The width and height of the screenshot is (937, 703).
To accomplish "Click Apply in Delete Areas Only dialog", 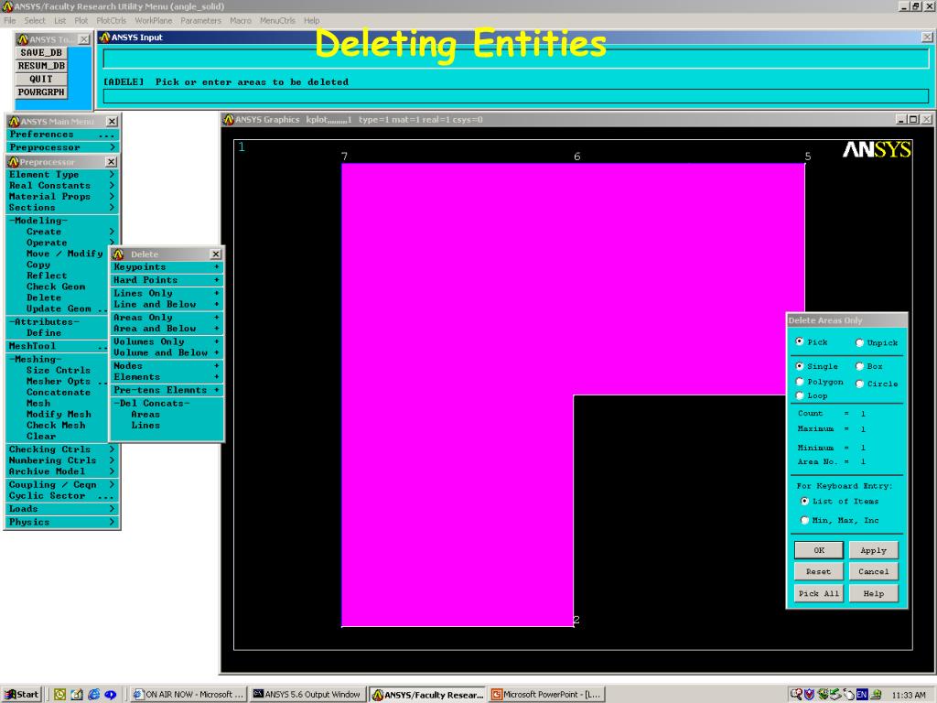I will coord(873,550).
